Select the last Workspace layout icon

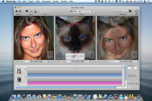click(x=130, y=11)
